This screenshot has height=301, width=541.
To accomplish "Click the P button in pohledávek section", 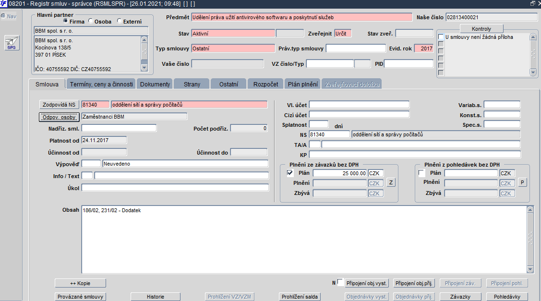I will point(522,182).
